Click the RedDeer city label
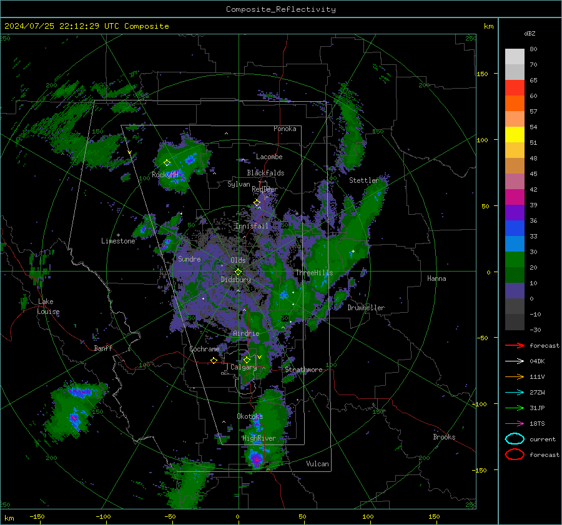This screenshot has width=562, height=525. [x=265, y=189]
